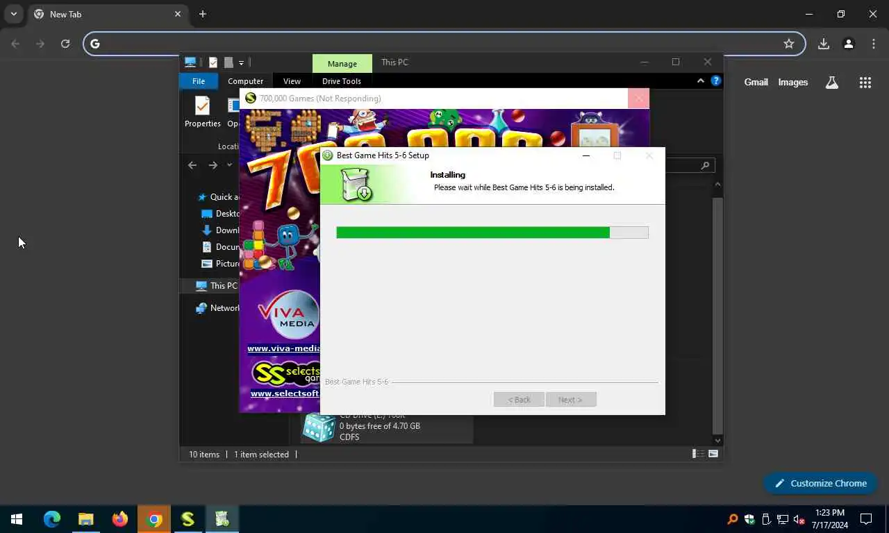This screenshot has width=889, height=533.
Task: Select the CD Drive (E:) item
Action: [x=387, y=426]
